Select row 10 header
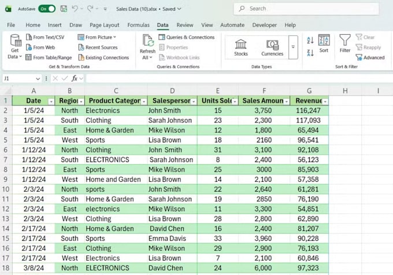 (6, 189)
